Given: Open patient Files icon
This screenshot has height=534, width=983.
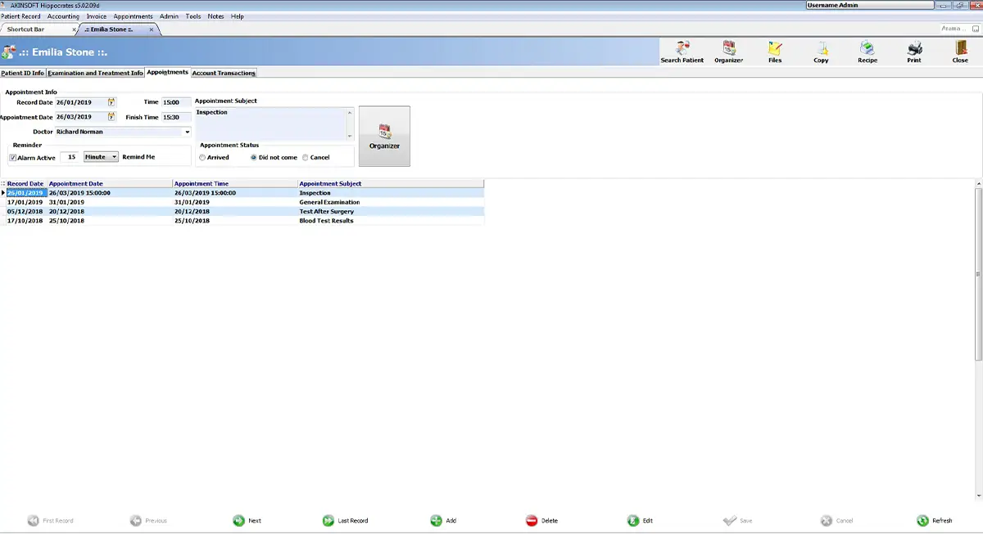Looking at the screenshot, I should tap(775, 52).
